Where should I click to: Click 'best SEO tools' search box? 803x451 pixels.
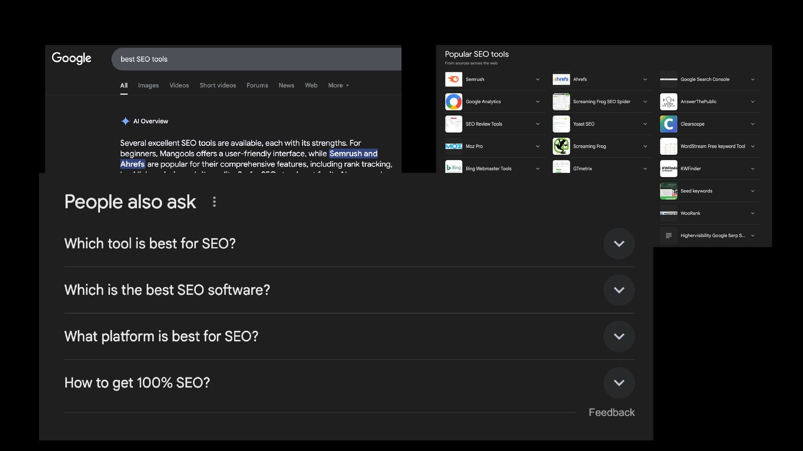pos(256,59)
